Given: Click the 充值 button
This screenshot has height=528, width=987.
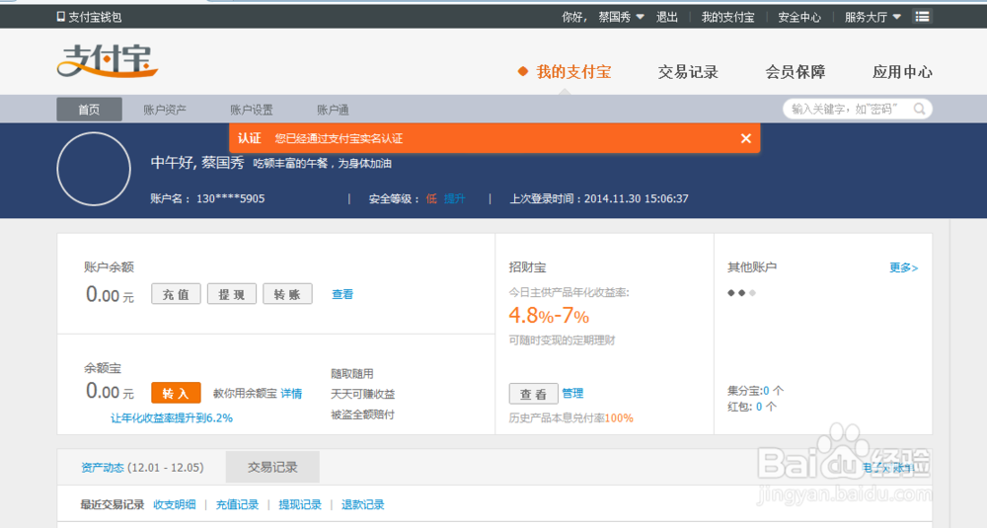Looking at the screenshot, I should pos(176,294).
